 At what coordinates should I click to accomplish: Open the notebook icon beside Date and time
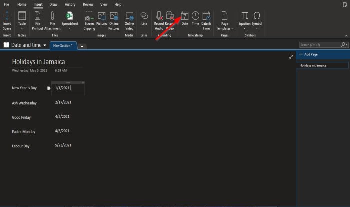click(x=6, y=45)
